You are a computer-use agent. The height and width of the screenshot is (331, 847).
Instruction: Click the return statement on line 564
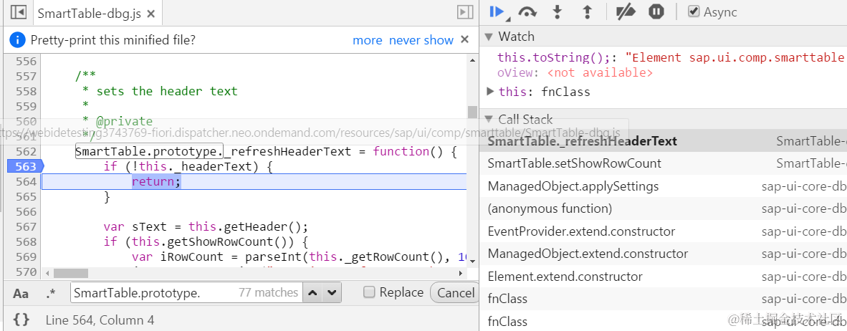pos(157,181)
